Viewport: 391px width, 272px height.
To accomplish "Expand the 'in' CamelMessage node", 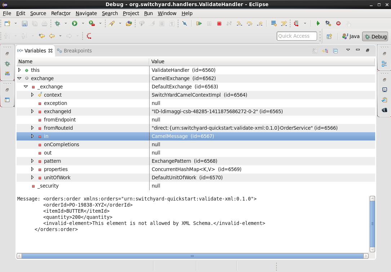I will 32,136.
